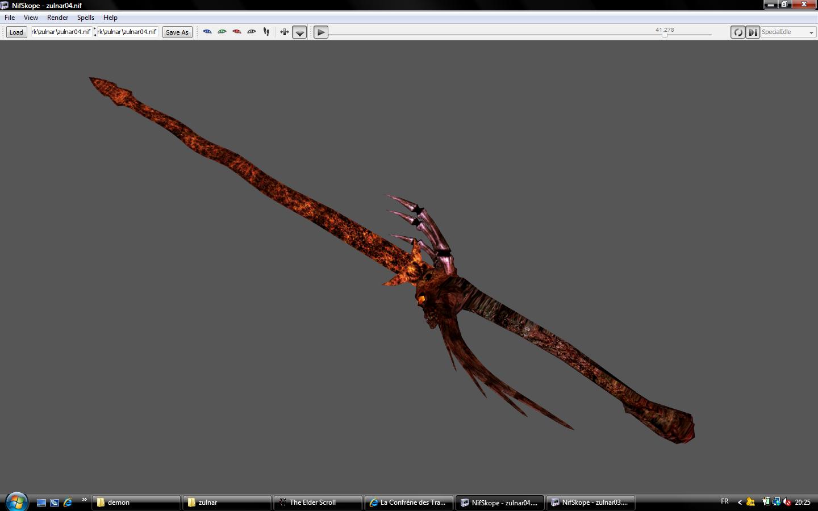Open the down-arrow toolbar dropdown button
Screen dimensions: 818x511
pyautogui.click(x=299, y=32)
